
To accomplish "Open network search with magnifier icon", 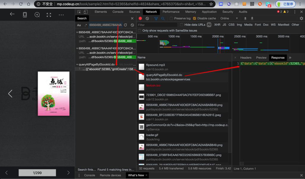I will pyautogui.click(x=163, y=18).
